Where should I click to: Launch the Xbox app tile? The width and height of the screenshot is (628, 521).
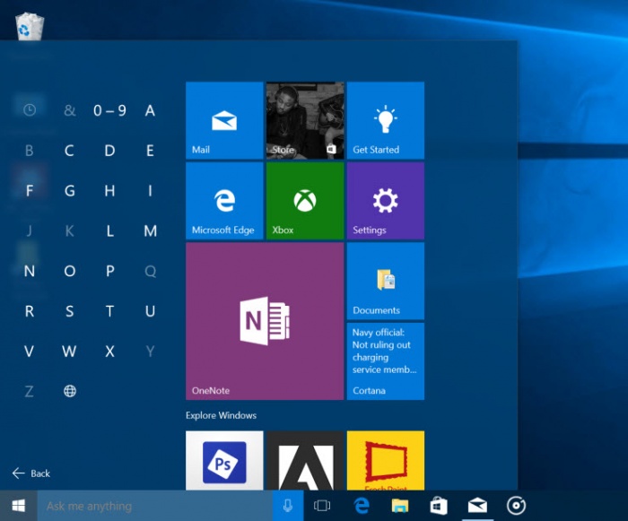tap(305, 201)
